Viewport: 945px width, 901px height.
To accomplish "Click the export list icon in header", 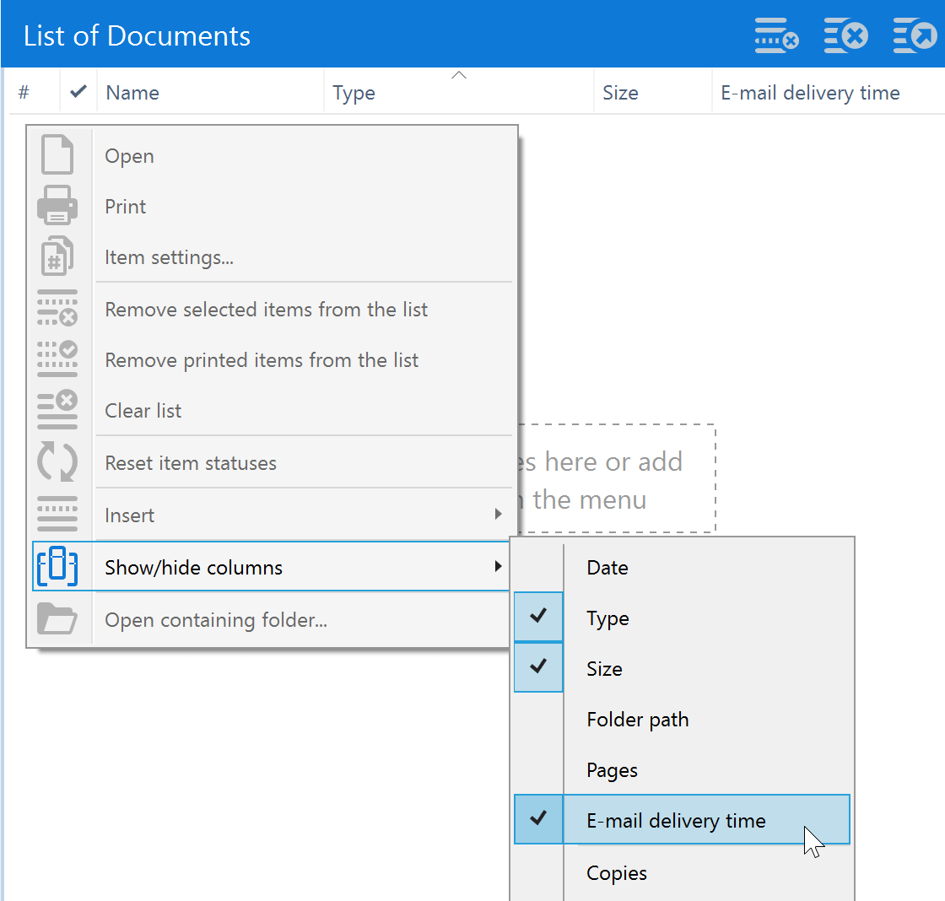I will 915,36.
